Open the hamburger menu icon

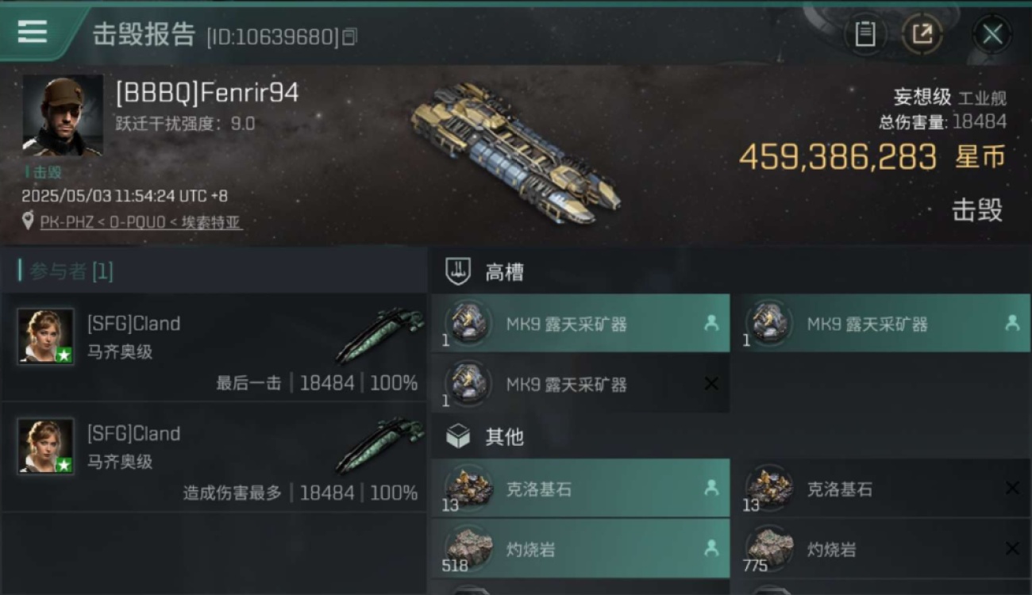coord(33,31)
